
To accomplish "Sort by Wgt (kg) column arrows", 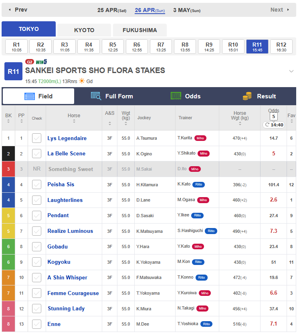I will 126,124.
